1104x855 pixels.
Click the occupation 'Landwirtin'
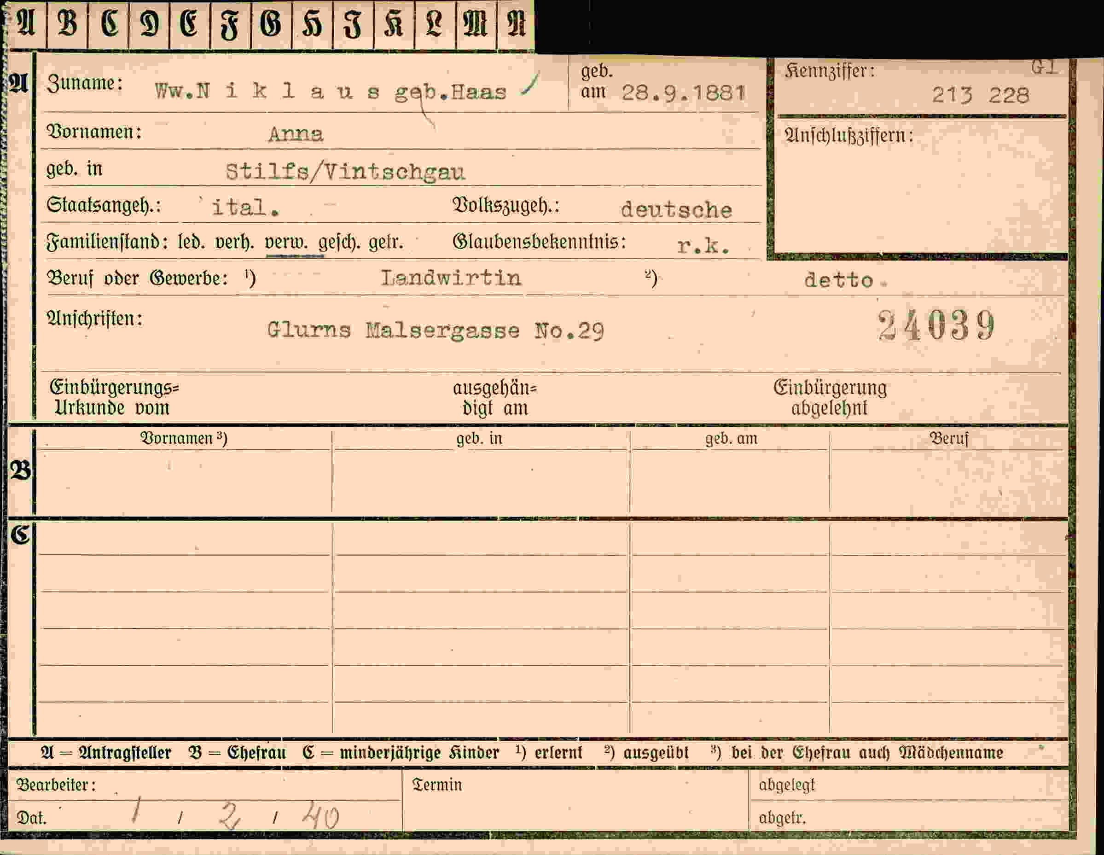tap(451, 278)
